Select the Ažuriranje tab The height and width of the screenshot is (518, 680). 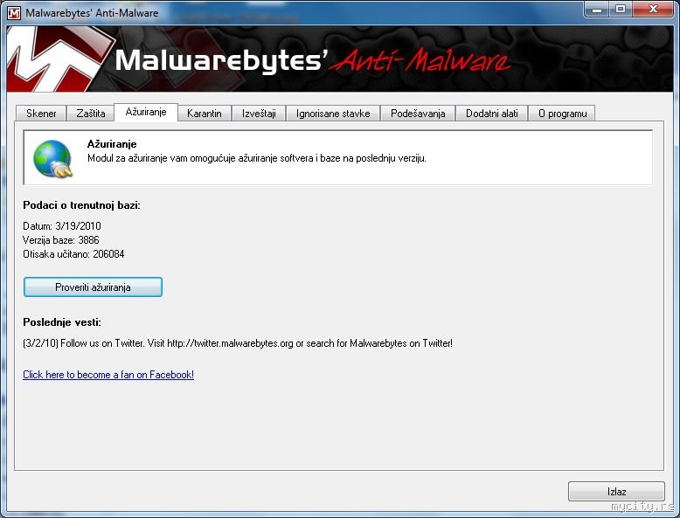(x=146, y=112)
